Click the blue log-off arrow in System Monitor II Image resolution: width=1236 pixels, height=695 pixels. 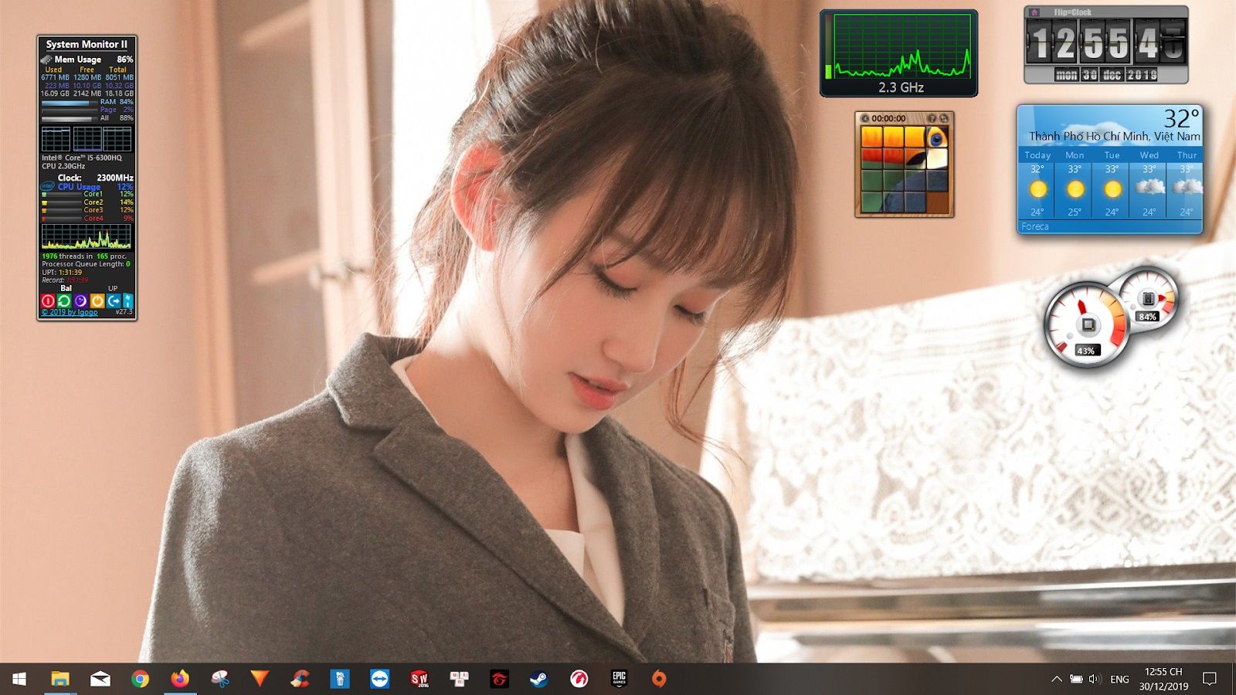pos(114,300)
